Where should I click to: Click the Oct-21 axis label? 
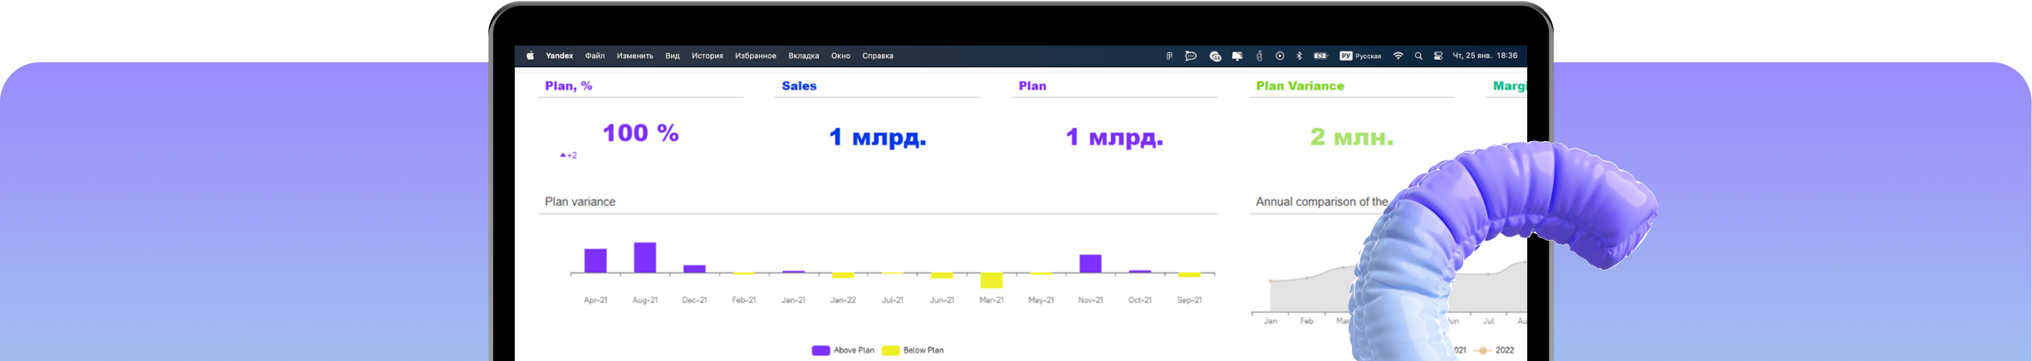(1139, 300)
